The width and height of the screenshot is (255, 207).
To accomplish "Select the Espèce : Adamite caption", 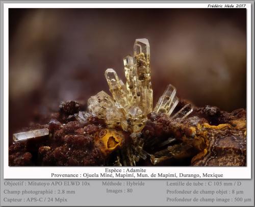I will (x=125, y=170).
